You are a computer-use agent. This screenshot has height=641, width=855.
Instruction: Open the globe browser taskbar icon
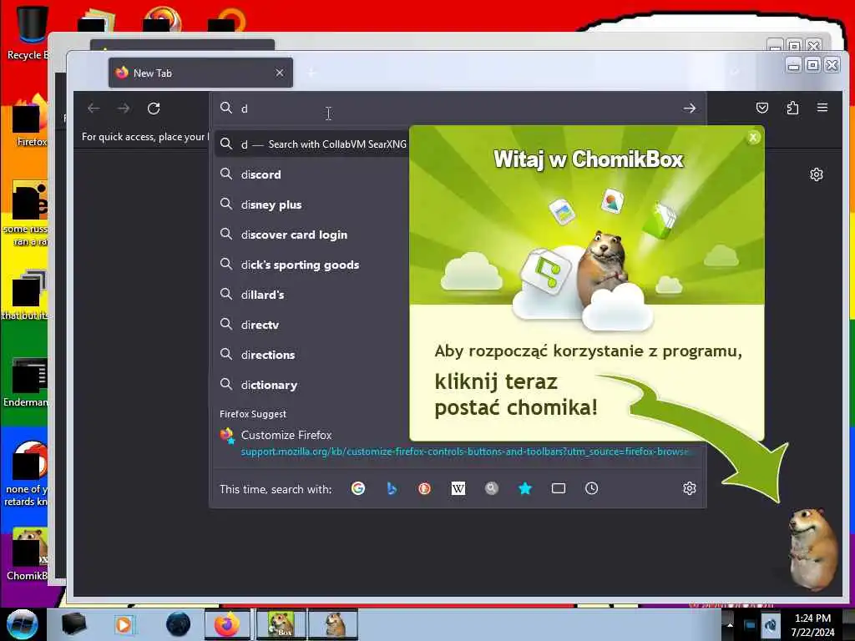click(x=179, y=624)
